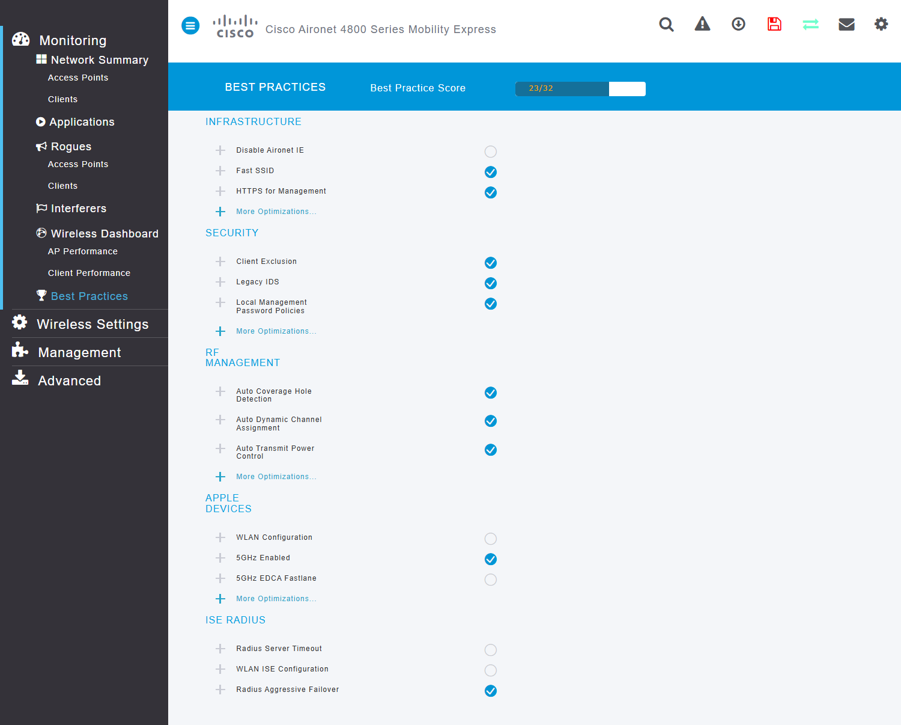
Task: Click the Best Practice Score progress bar
Action: click(x=580, y=89)
